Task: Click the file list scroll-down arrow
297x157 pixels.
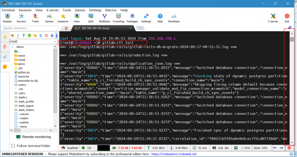Action: click(55, 126)
